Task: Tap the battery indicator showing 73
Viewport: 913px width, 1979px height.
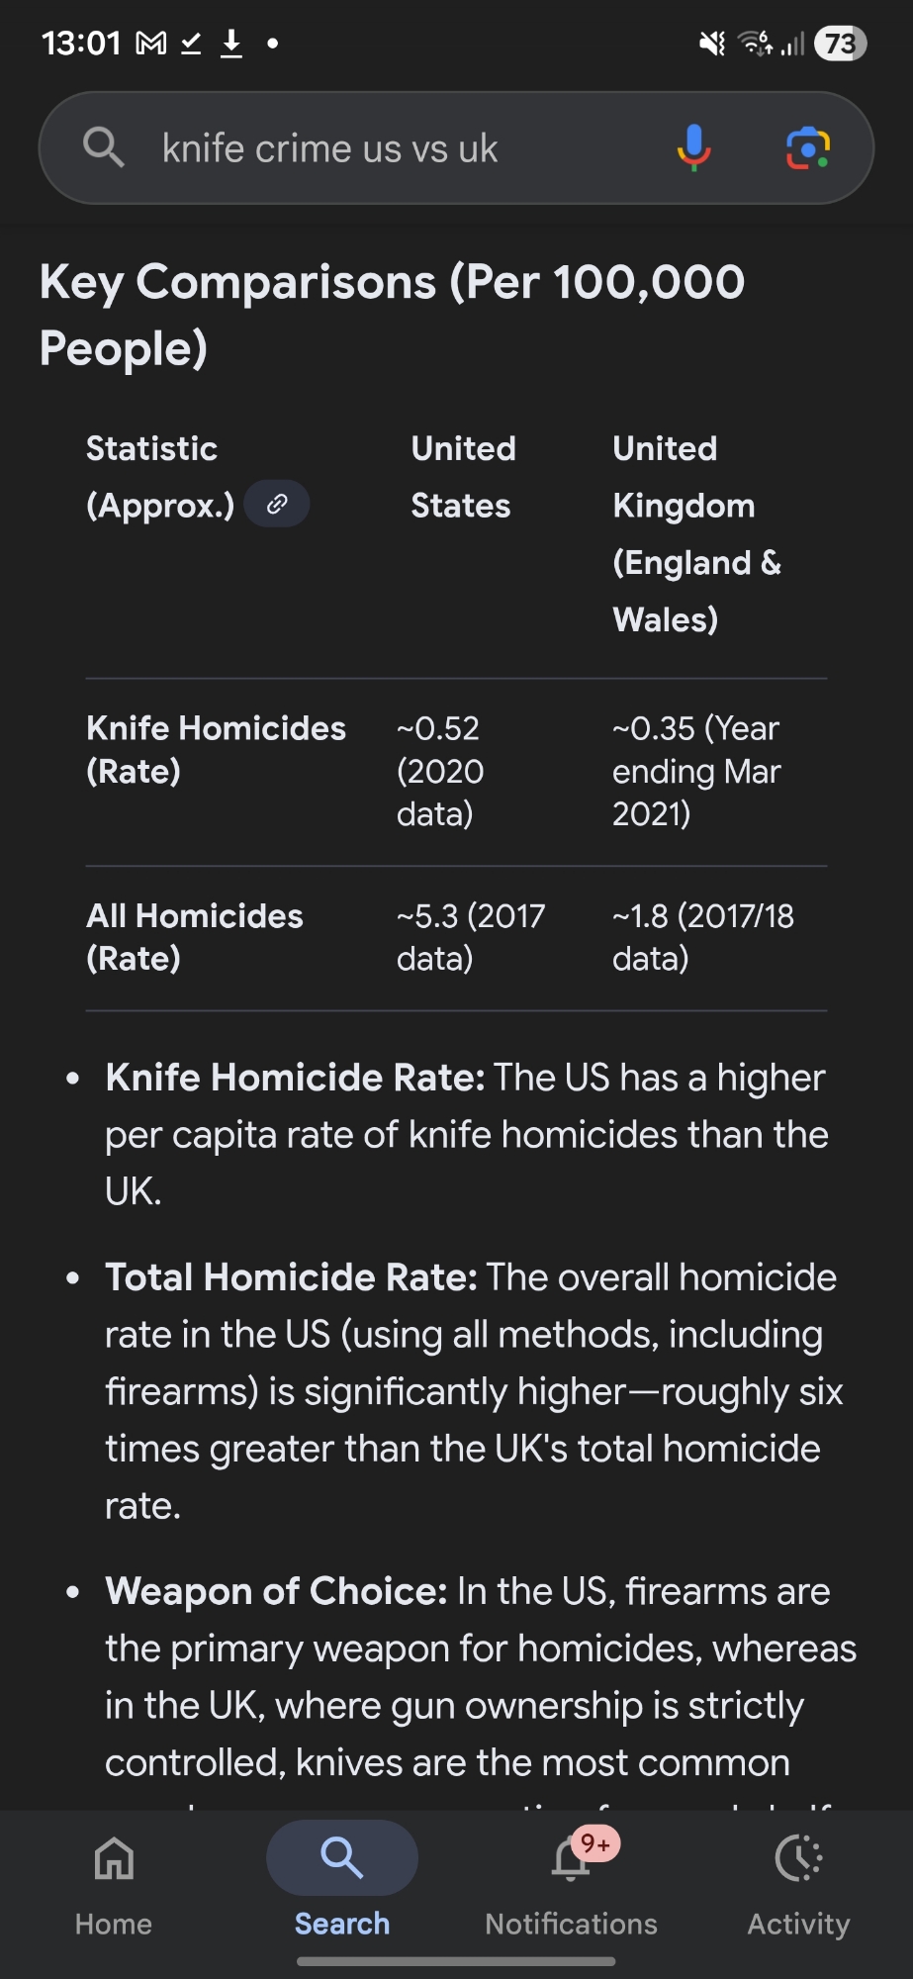Action: pos(840,44)
